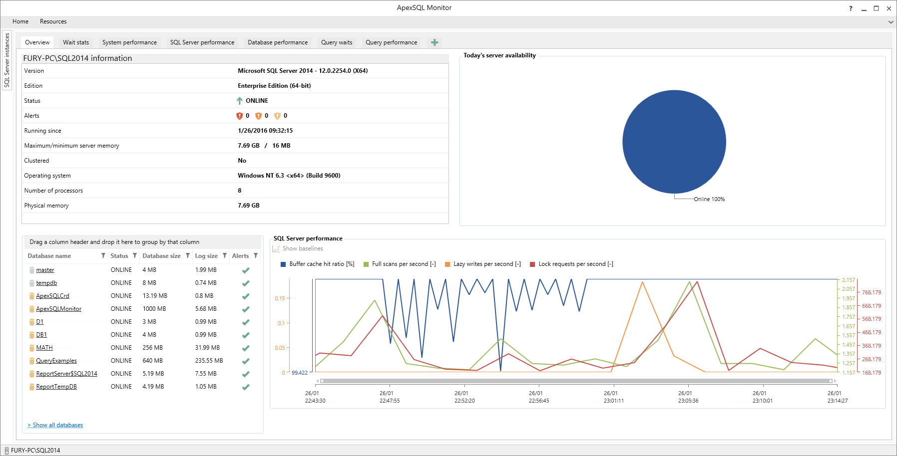Click the Enterprise Edition (64-bit) value
The width and height of the screenshot is (897, 456).
point(274,86)
